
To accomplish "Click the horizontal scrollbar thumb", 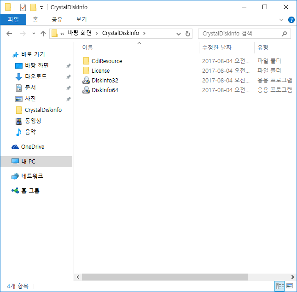I will click(165, 277).
